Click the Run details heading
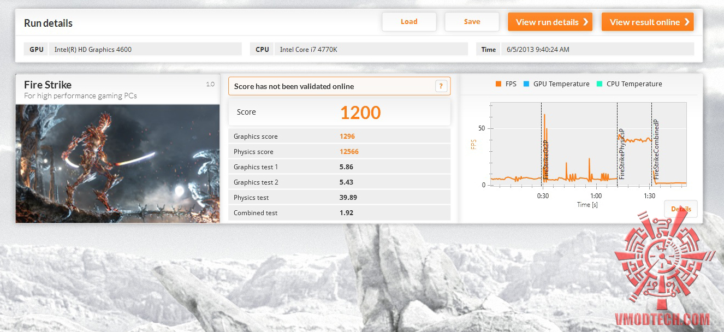This screenshot has height=332, width=724. click(x=48, y=23)
